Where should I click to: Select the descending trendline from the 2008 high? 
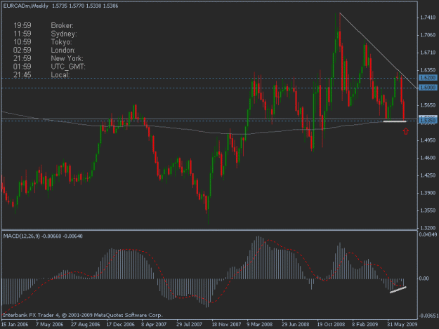point(378,51)
